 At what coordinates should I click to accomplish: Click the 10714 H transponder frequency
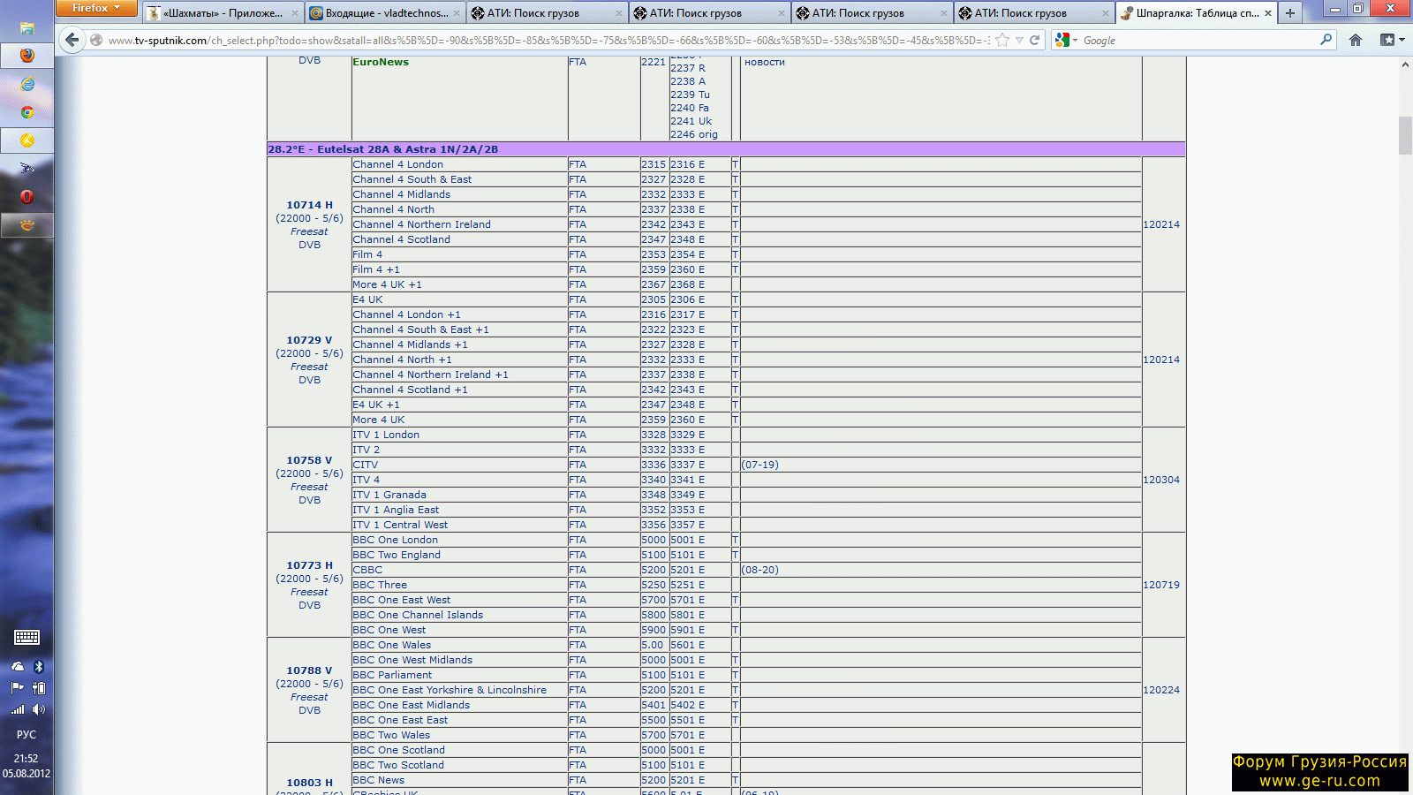309,205
